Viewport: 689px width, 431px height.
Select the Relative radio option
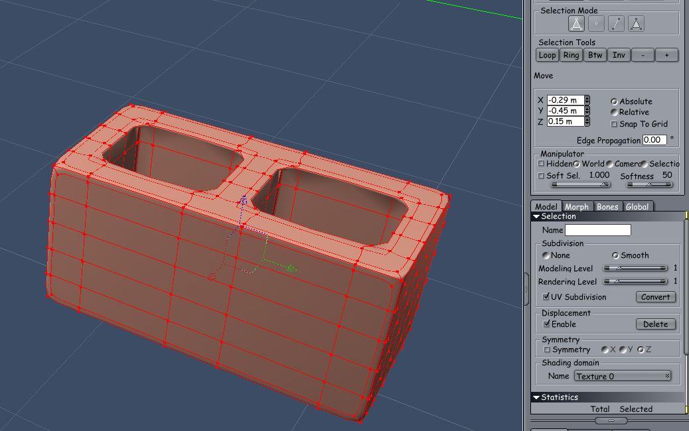pos(614,112)
